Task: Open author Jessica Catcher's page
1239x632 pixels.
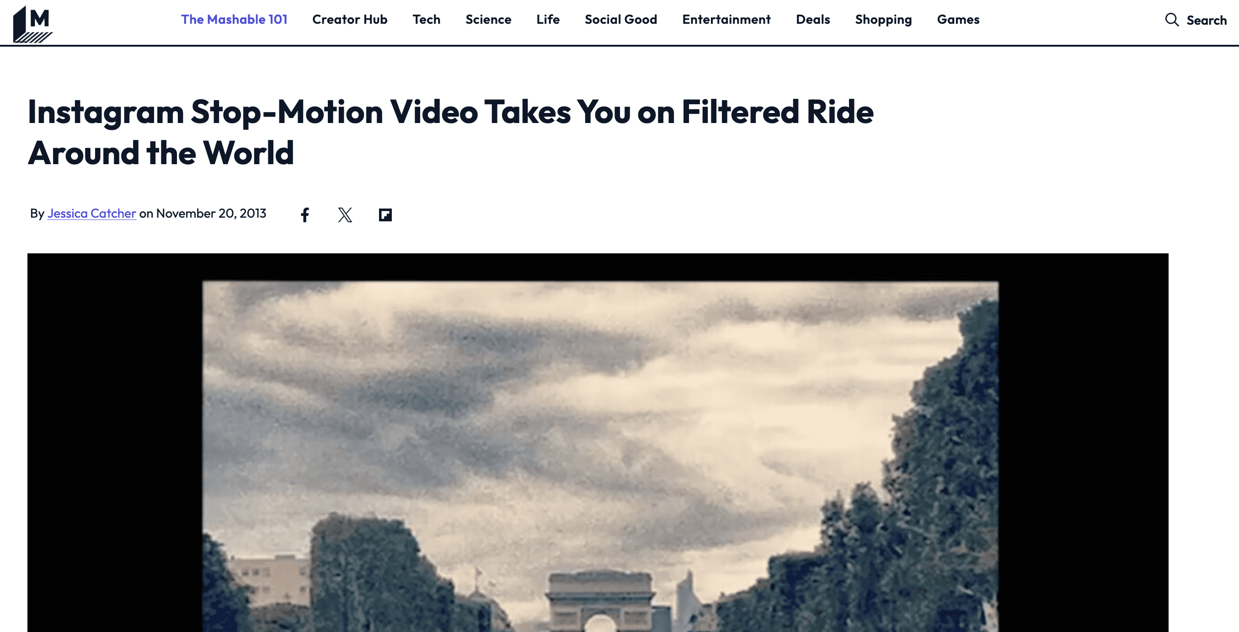Action: pos(91,213)
